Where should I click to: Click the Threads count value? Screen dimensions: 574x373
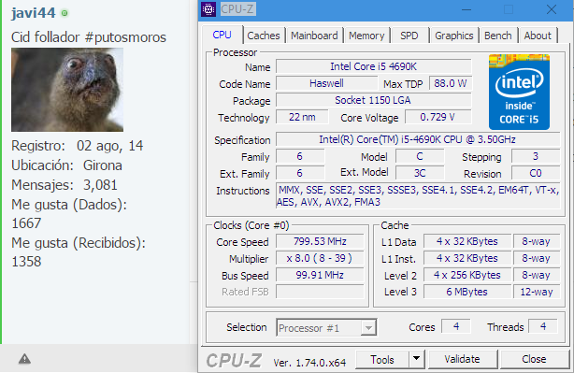pos(543,326)
